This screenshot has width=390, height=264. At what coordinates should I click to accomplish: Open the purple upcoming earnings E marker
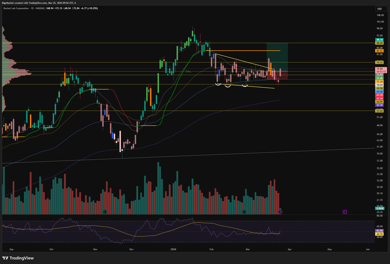point(344,212)
